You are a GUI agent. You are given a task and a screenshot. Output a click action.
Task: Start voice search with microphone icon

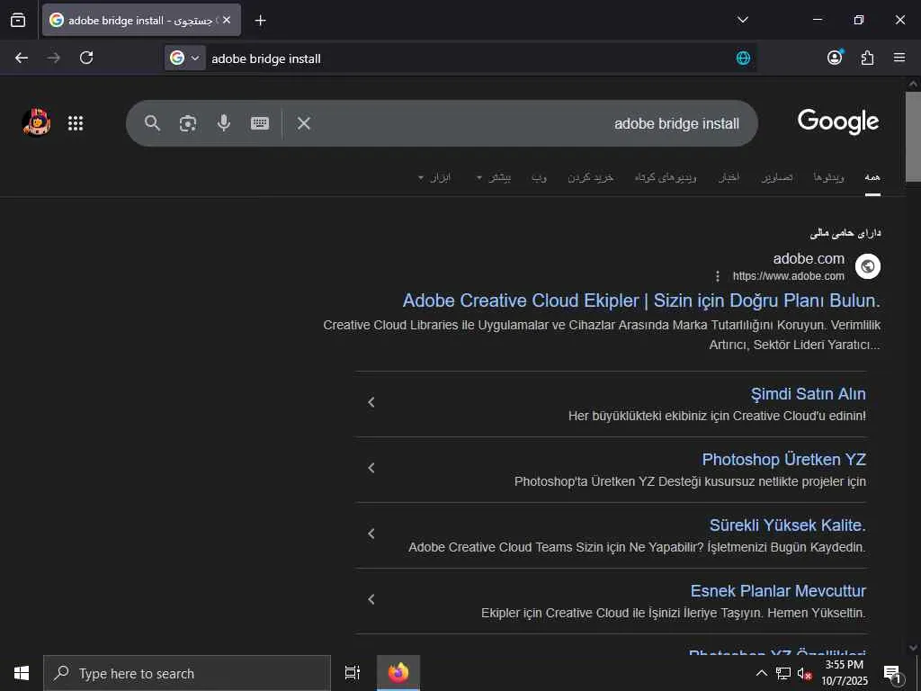click(x=224, y=122)
